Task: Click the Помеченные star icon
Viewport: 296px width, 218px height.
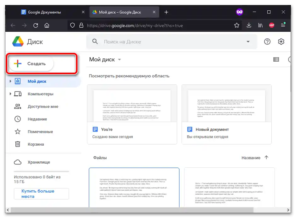Action: point(18,131)
